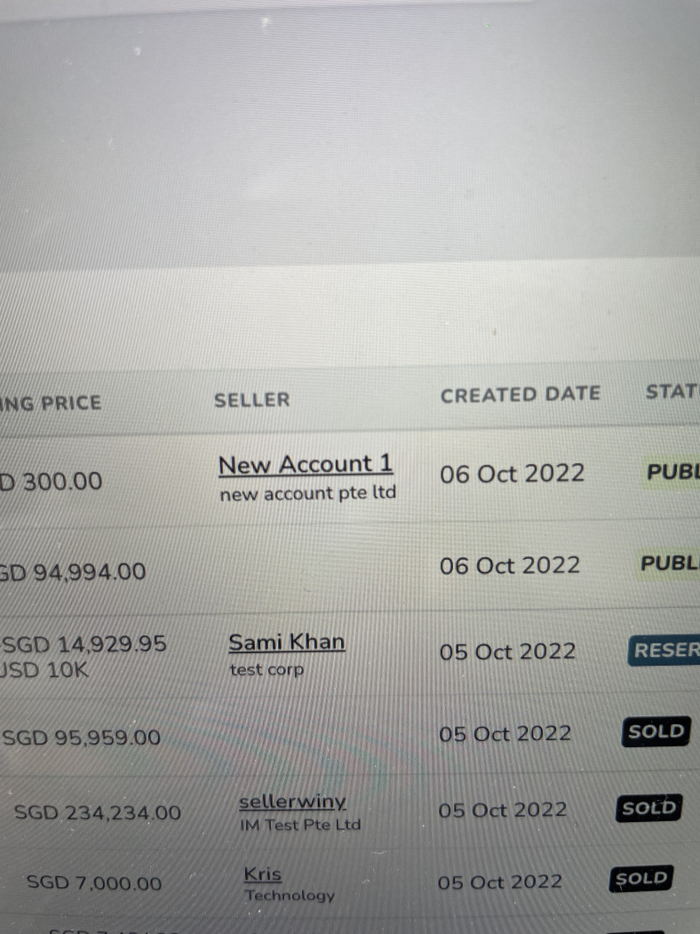This screenshot has height=934, width=700.
Task: Click the partially visible PRICE column header
Action: [52, 403]
